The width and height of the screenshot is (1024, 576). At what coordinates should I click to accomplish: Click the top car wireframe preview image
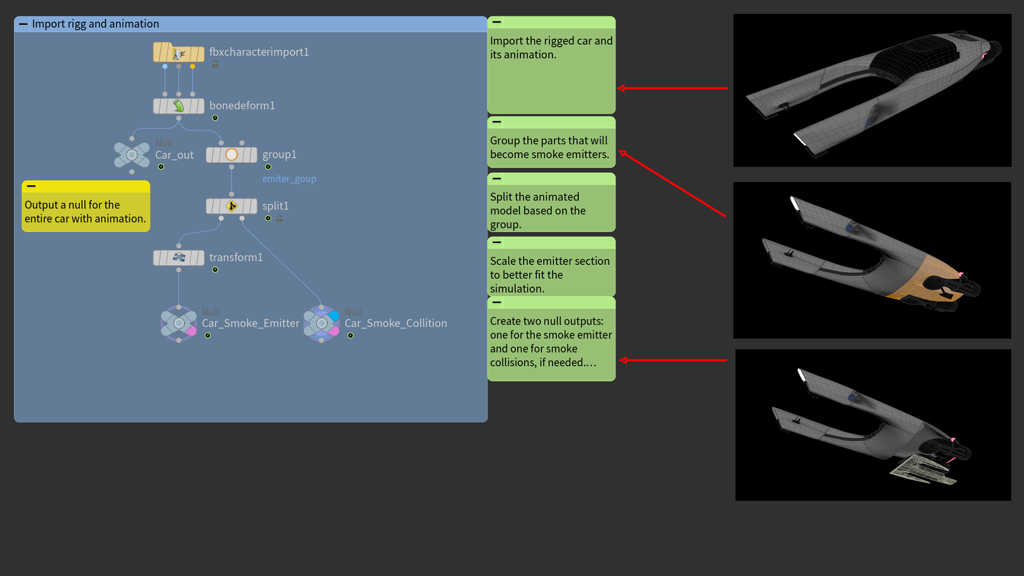872,91
